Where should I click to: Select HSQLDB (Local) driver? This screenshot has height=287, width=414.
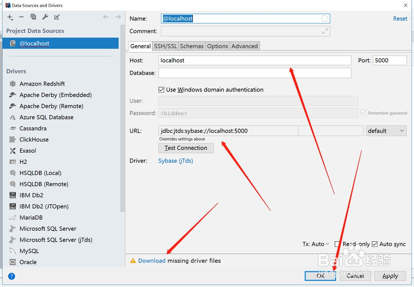[x=41, y=173]
